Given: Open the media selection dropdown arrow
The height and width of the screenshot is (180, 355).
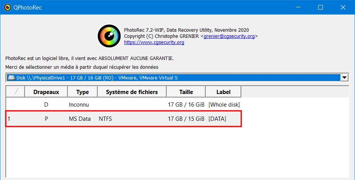Looking at the screenshot, I should click(x=345, y=78).
